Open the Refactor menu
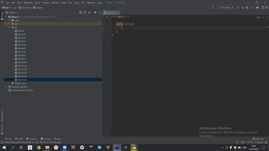 point(55,3)
